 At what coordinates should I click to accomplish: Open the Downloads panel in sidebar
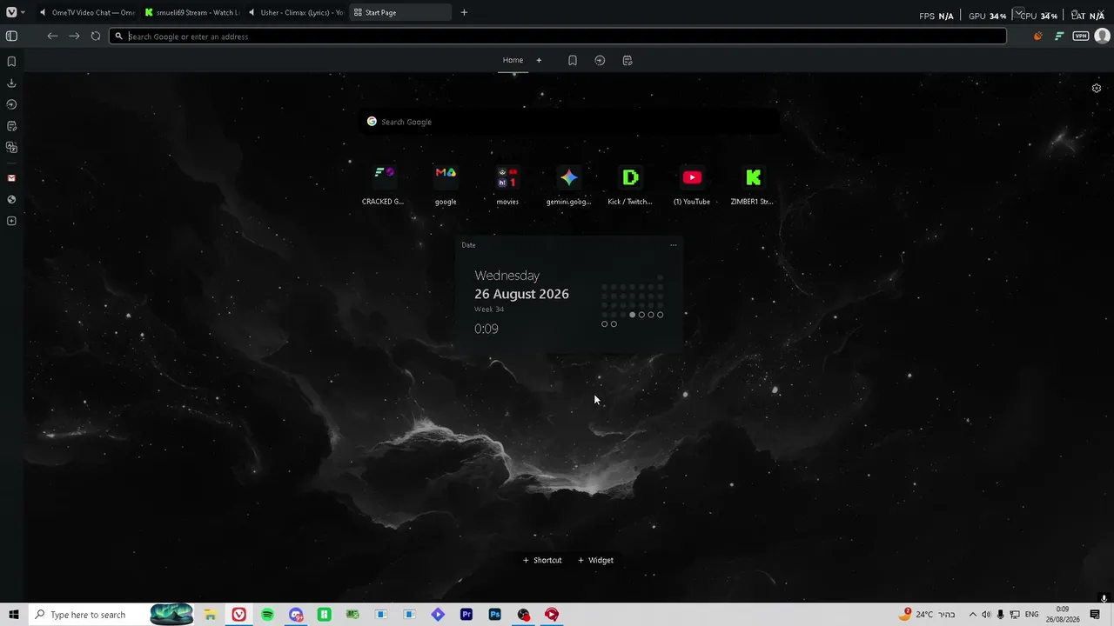pyautogui.click(x=11, y=83)
